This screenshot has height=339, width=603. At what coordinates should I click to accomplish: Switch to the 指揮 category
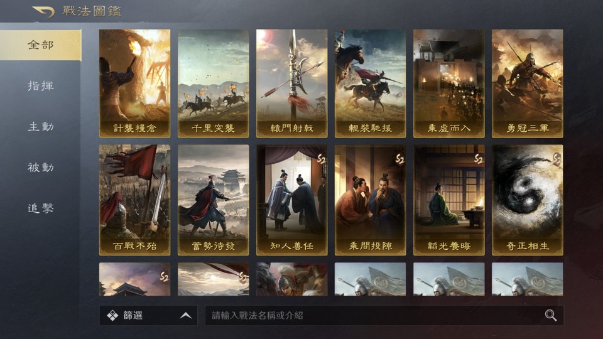click(40, 86)
